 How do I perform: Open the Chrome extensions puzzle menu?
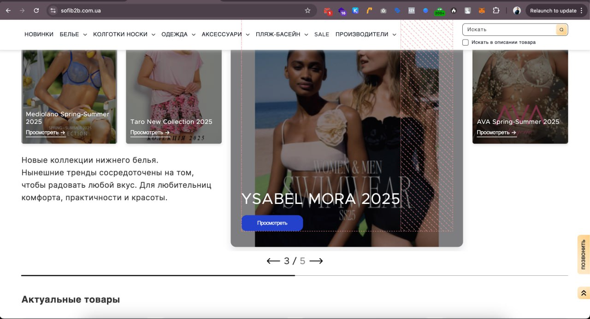(x=496, y=11)
